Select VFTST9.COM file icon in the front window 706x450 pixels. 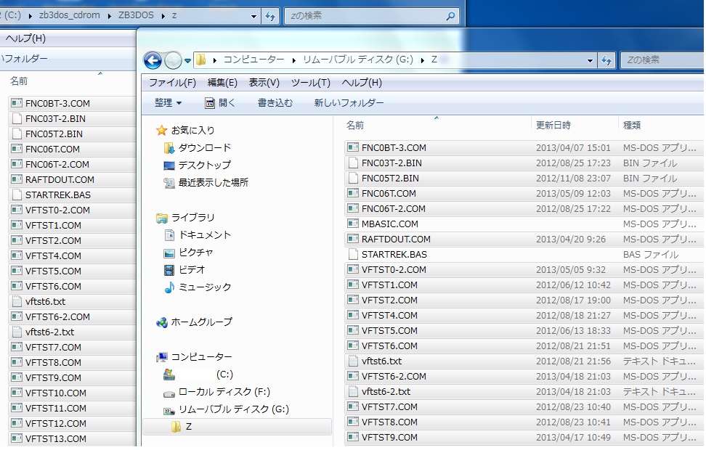click(x=353, y=437)
